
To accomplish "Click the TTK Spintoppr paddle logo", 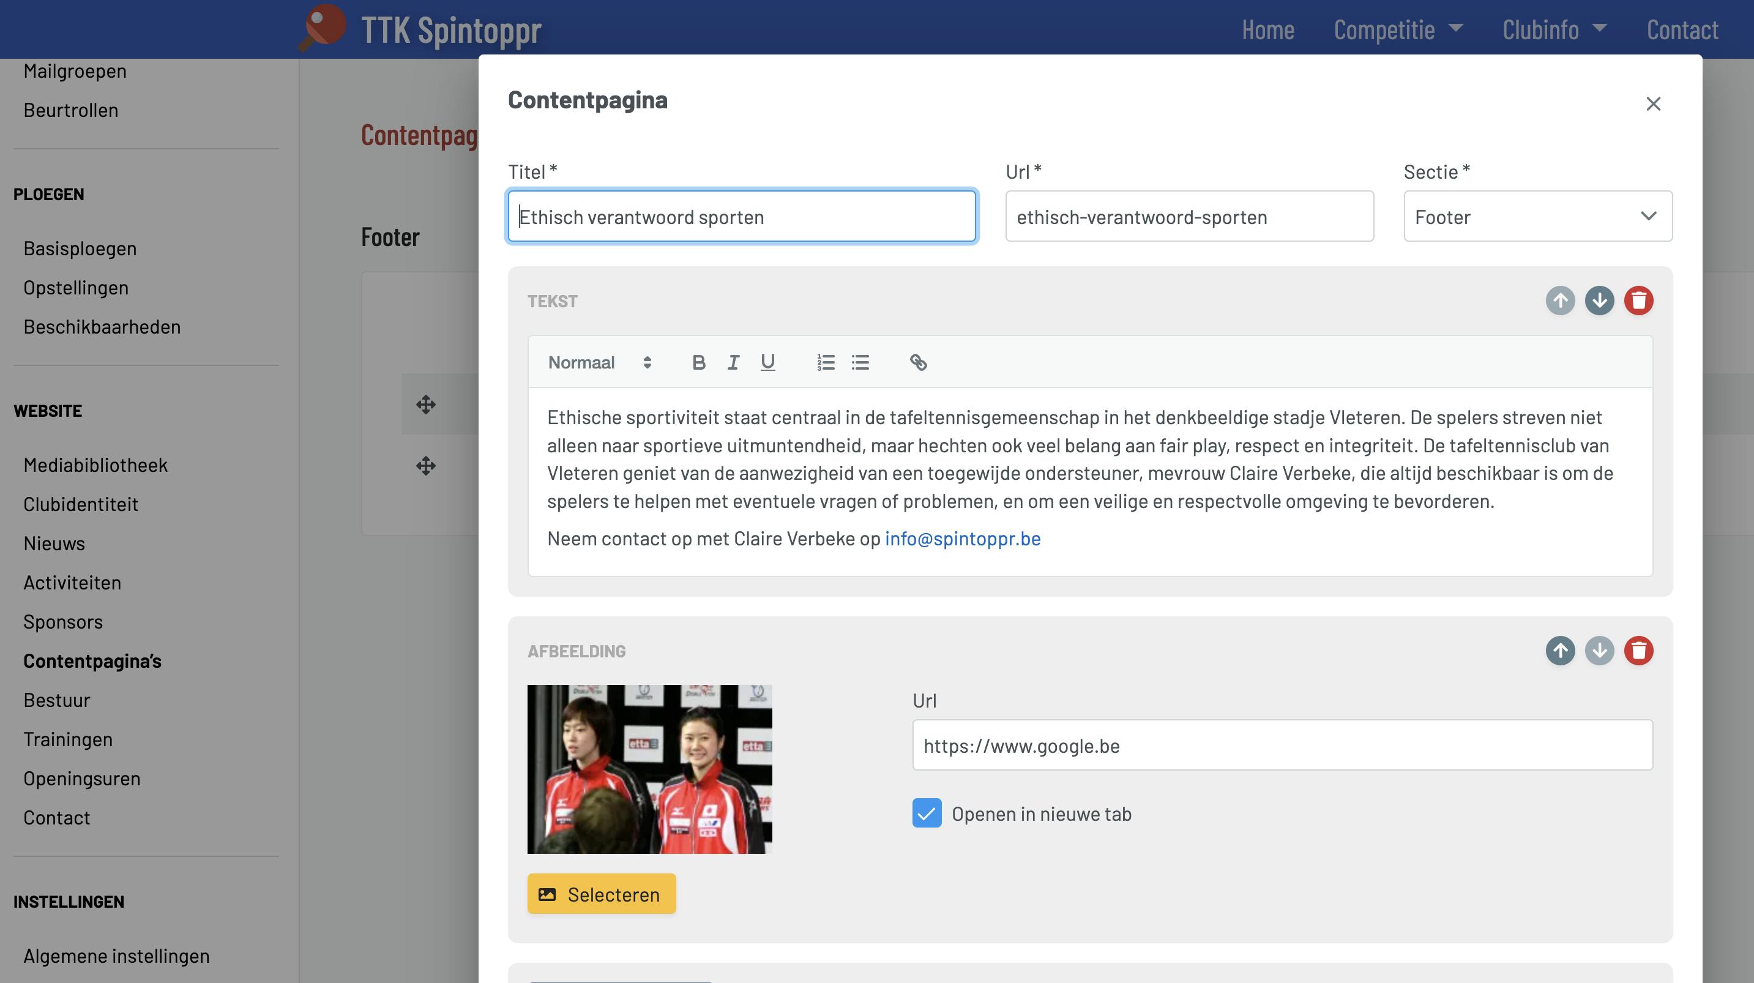I will [x=323, y=28].
